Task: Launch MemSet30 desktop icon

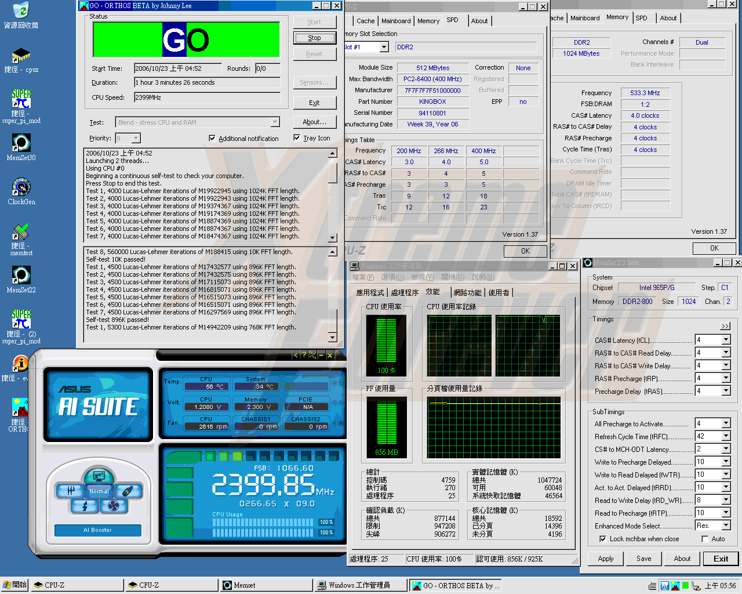Action: 21,147
